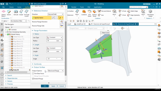Click the Save icon in title bar
161x91 pixels.
coord(7,4)
